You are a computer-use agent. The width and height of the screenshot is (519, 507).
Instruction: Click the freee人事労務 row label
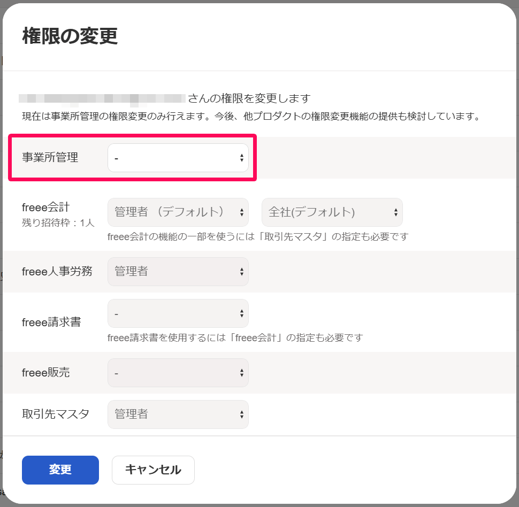[57, 271]
